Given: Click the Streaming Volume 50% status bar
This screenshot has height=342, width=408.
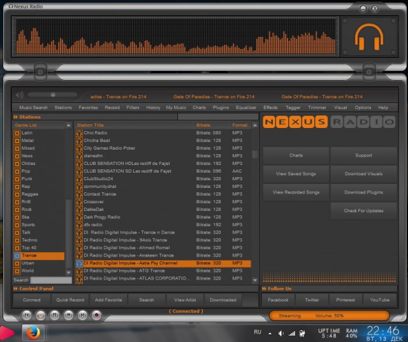Looking at the screenshot, I should coord(330,315).
